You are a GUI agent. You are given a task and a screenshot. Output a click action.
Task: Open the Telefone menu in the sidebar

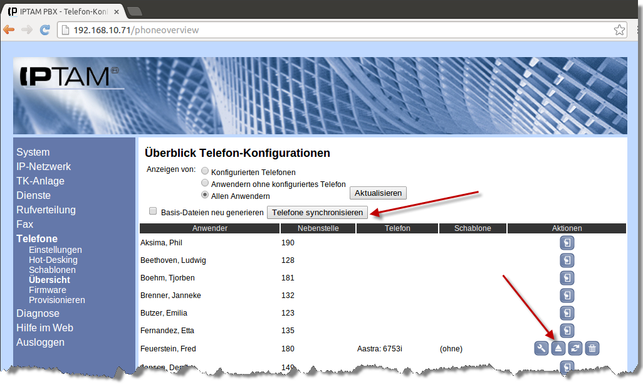pos(37,238)
